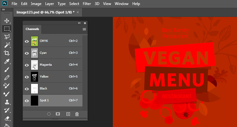Screen dimensions: 237x127
Task: Open the Channels panel options menu
Action: click(84, 29)
